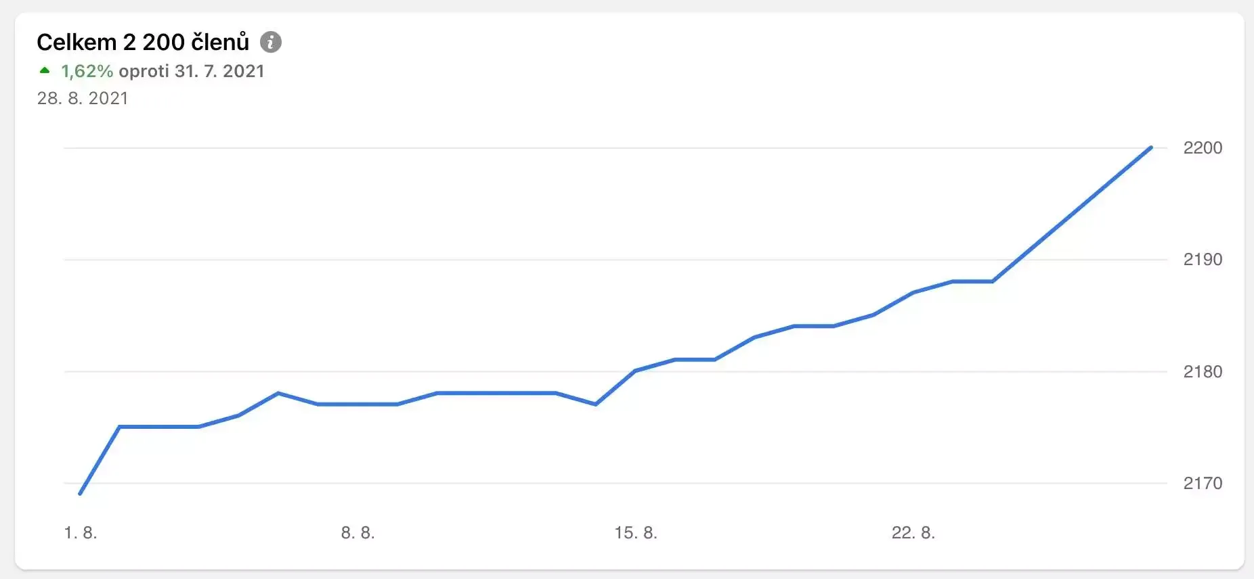Click the date 28. 8. 2021
1254x579 pixels.
point(83,98)
